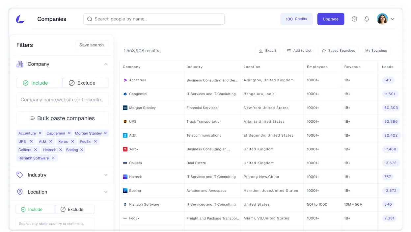411x232 pixels.
Task: Click the Search city, state, country field
Action: 55,224
